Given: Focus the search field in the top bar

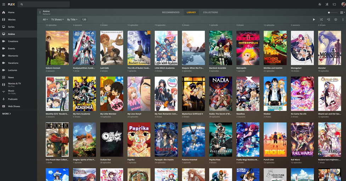Looking at the screenshot, I should click(x=44, y=4).
